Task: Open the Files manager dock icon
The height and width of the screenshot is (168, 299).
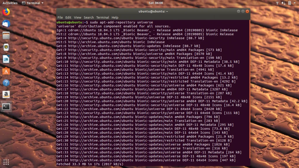Action: click(6, 35)
